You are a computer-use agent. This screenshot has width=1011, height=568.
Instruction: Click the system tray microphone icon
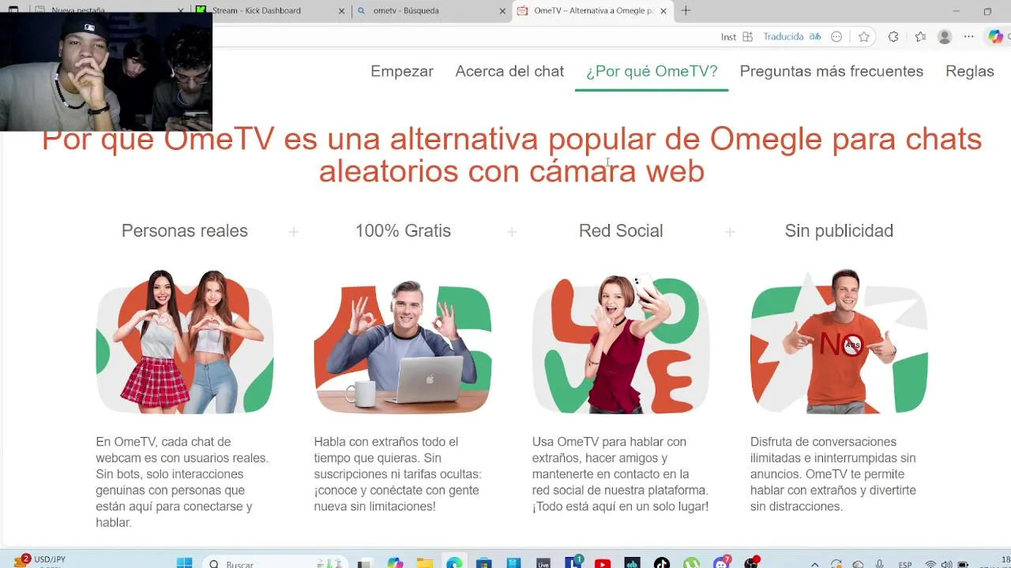879,564
